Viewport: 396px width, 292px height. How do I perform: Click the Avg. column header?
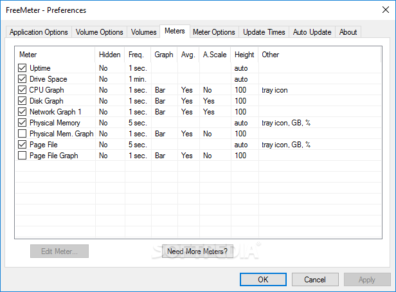coord(188,55)
